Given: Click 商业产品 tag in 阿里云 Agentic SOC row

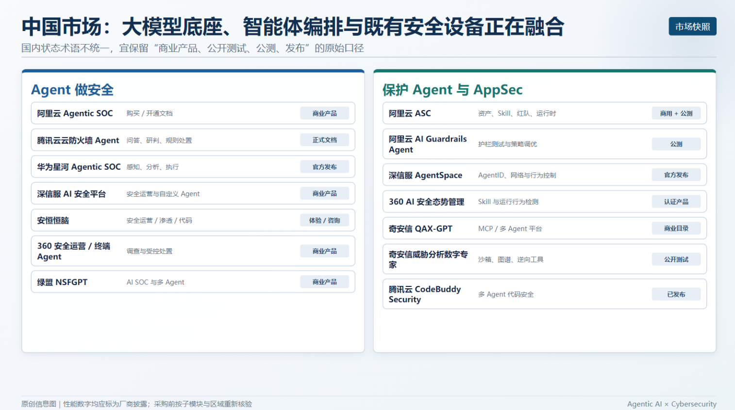Looking at the screenshot, I should point(324,113).
